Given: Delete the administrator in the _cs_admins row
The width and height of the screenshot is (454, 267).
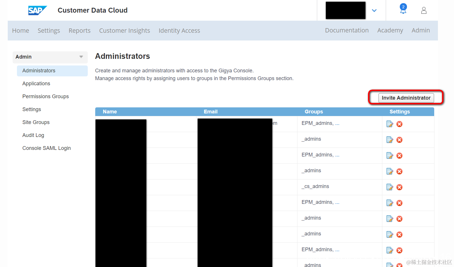Looking at the screenshot, I should click(x=399, y=187).
